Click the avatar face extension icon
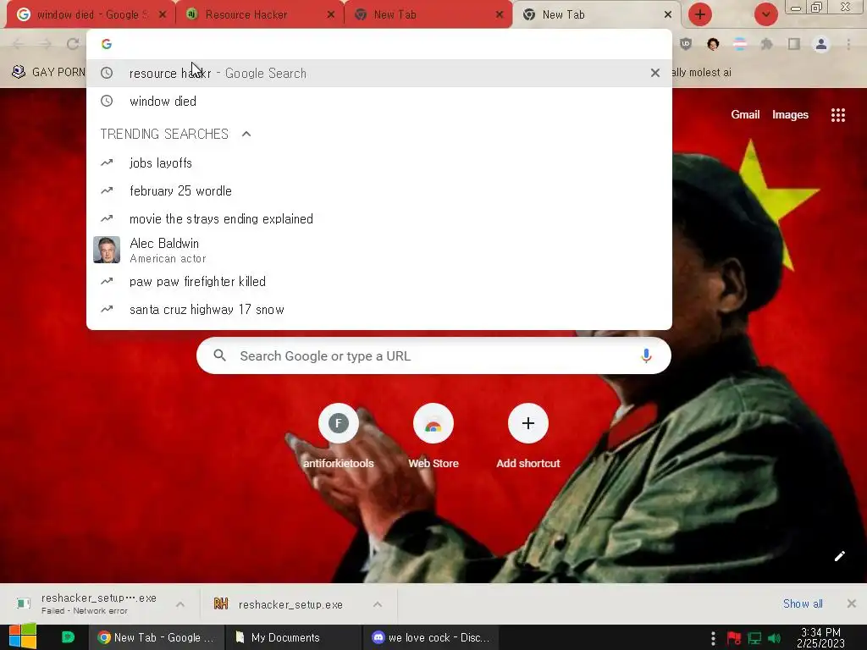 tap(713, 44)
